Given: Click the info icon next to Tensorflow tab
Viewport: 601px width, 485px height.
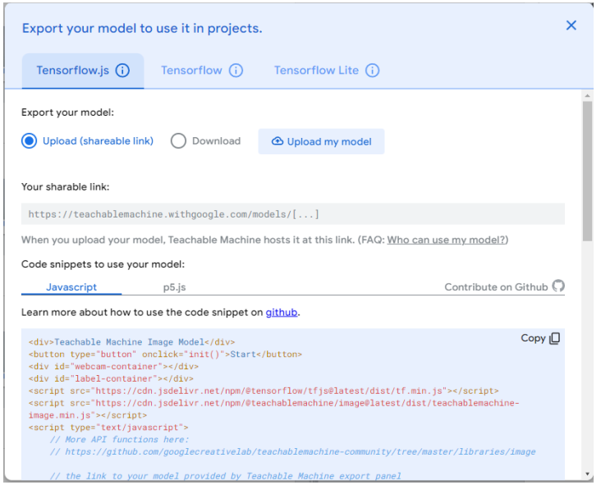Looking at the screenshot, I should tap(236, 71).
